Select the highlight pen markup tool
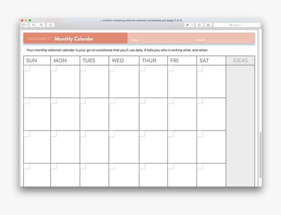This screenshot has width=281, height=215. coord(188,25)
